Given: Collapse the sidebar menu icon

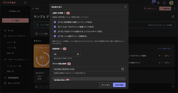Looking at the screenshot, I should [25, 3].
